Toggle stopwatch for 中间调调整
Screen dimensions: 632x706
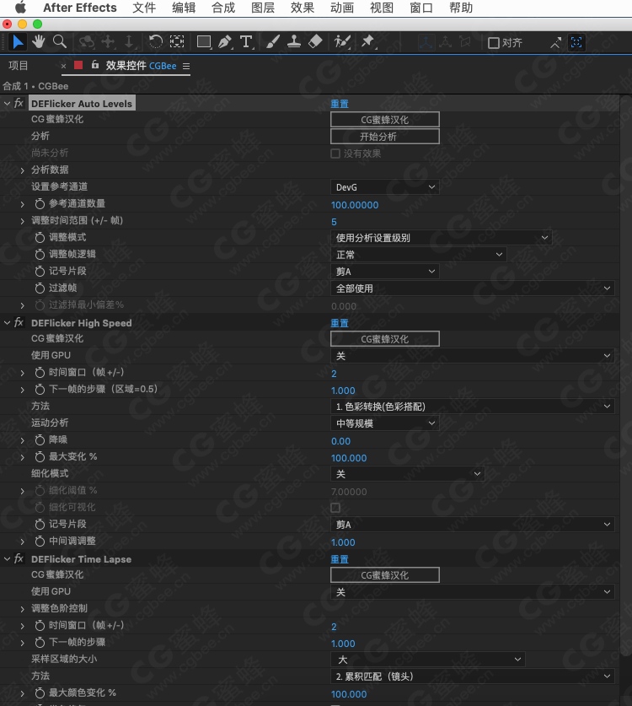tap(40, 542)
